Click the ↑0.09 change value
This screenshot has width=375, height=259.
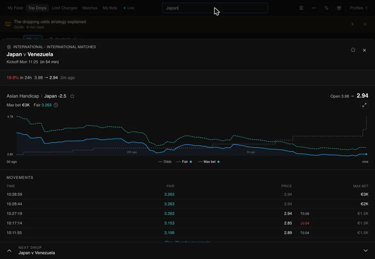(305, 214)
